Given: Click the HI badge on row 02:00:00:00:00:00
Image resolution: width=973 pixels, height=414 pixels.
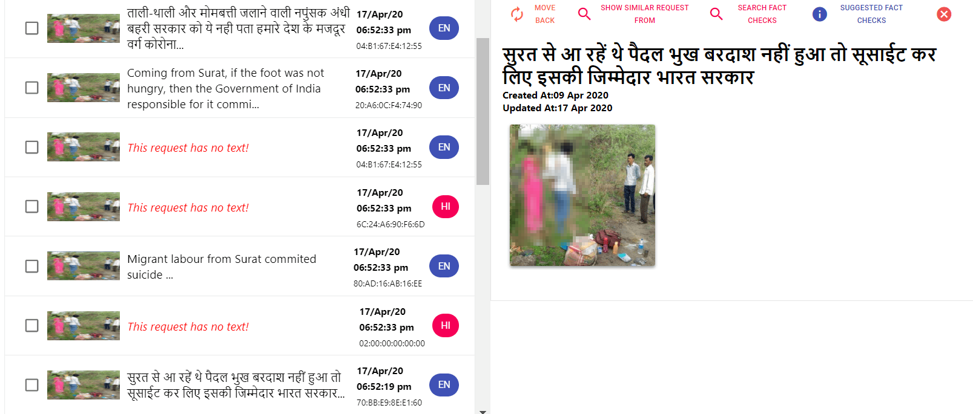Looking at the screenshot, I should pyautogui.click(x=446, y=325).
